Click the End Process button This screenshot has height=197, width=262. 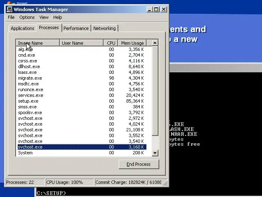click(x=139, y=164)
